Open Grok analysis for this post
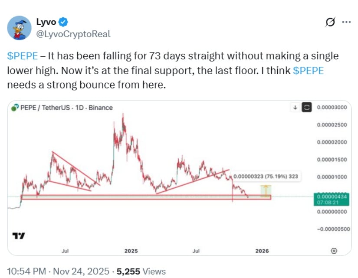 tap(330, 21)
